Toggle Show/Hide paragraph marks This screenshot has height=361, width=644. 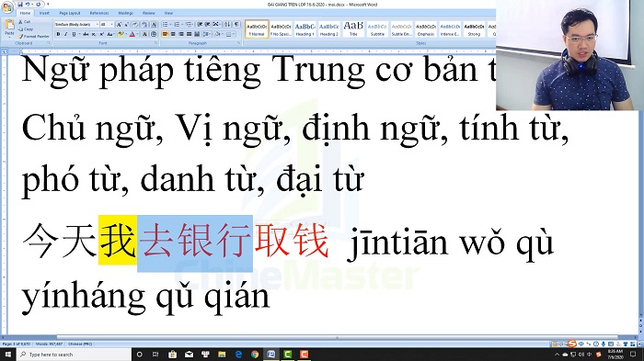236,25
